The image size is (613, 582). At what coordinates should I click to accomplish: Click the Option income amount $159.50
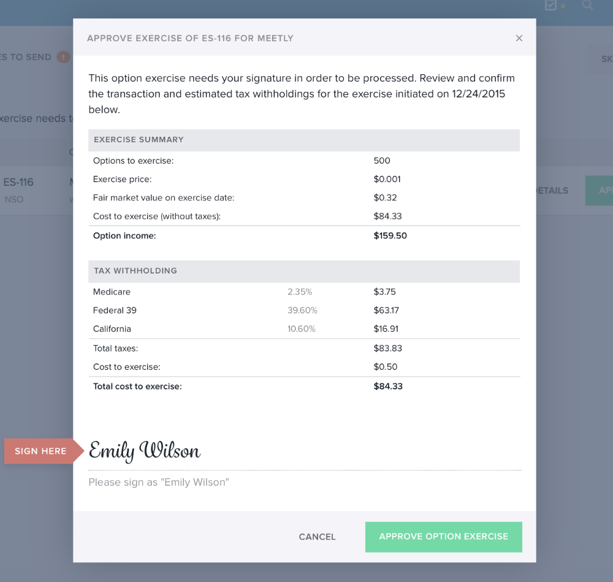pyautogui.click(x=390, y=235)
